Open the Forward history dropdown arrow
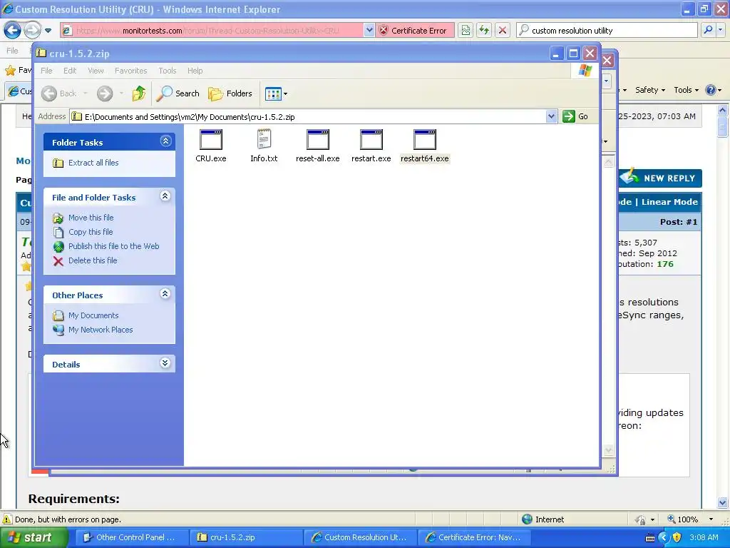Image resolution: width=730 pixels, height=548 pixels. 121,93
